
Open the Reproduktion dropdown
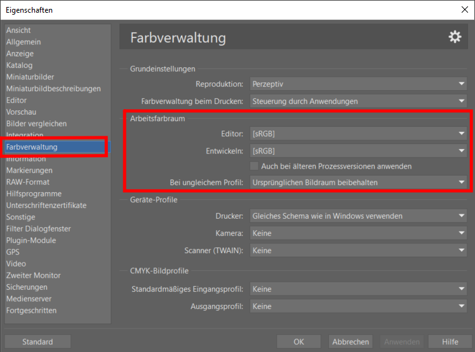click(358, 84)
